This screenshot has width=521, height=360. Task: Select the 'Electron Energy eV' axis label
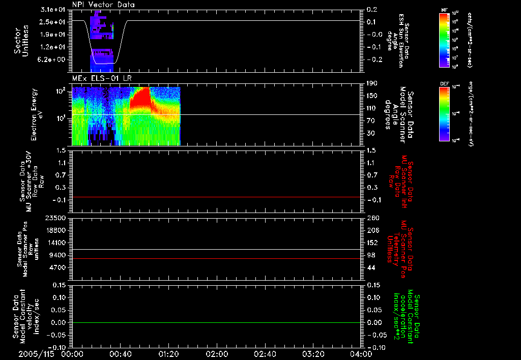(x=36, y=114)
